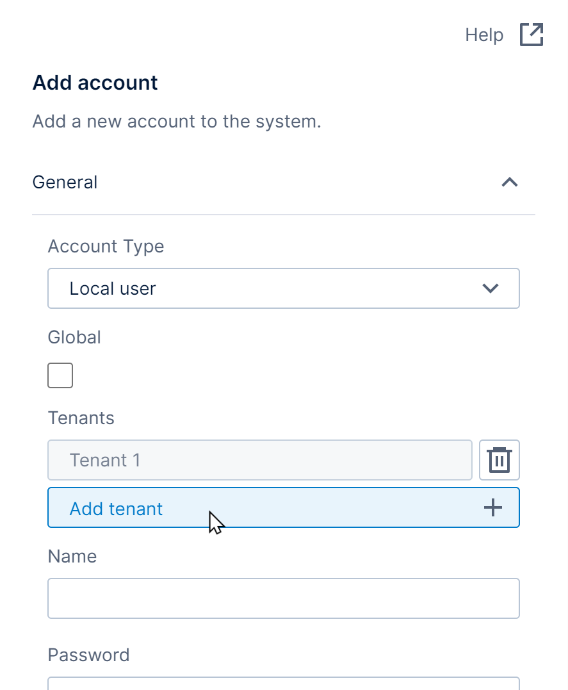Click the Account Type label
The width and height of the screenshot is (568, 690).
click(x=106, y=247)
